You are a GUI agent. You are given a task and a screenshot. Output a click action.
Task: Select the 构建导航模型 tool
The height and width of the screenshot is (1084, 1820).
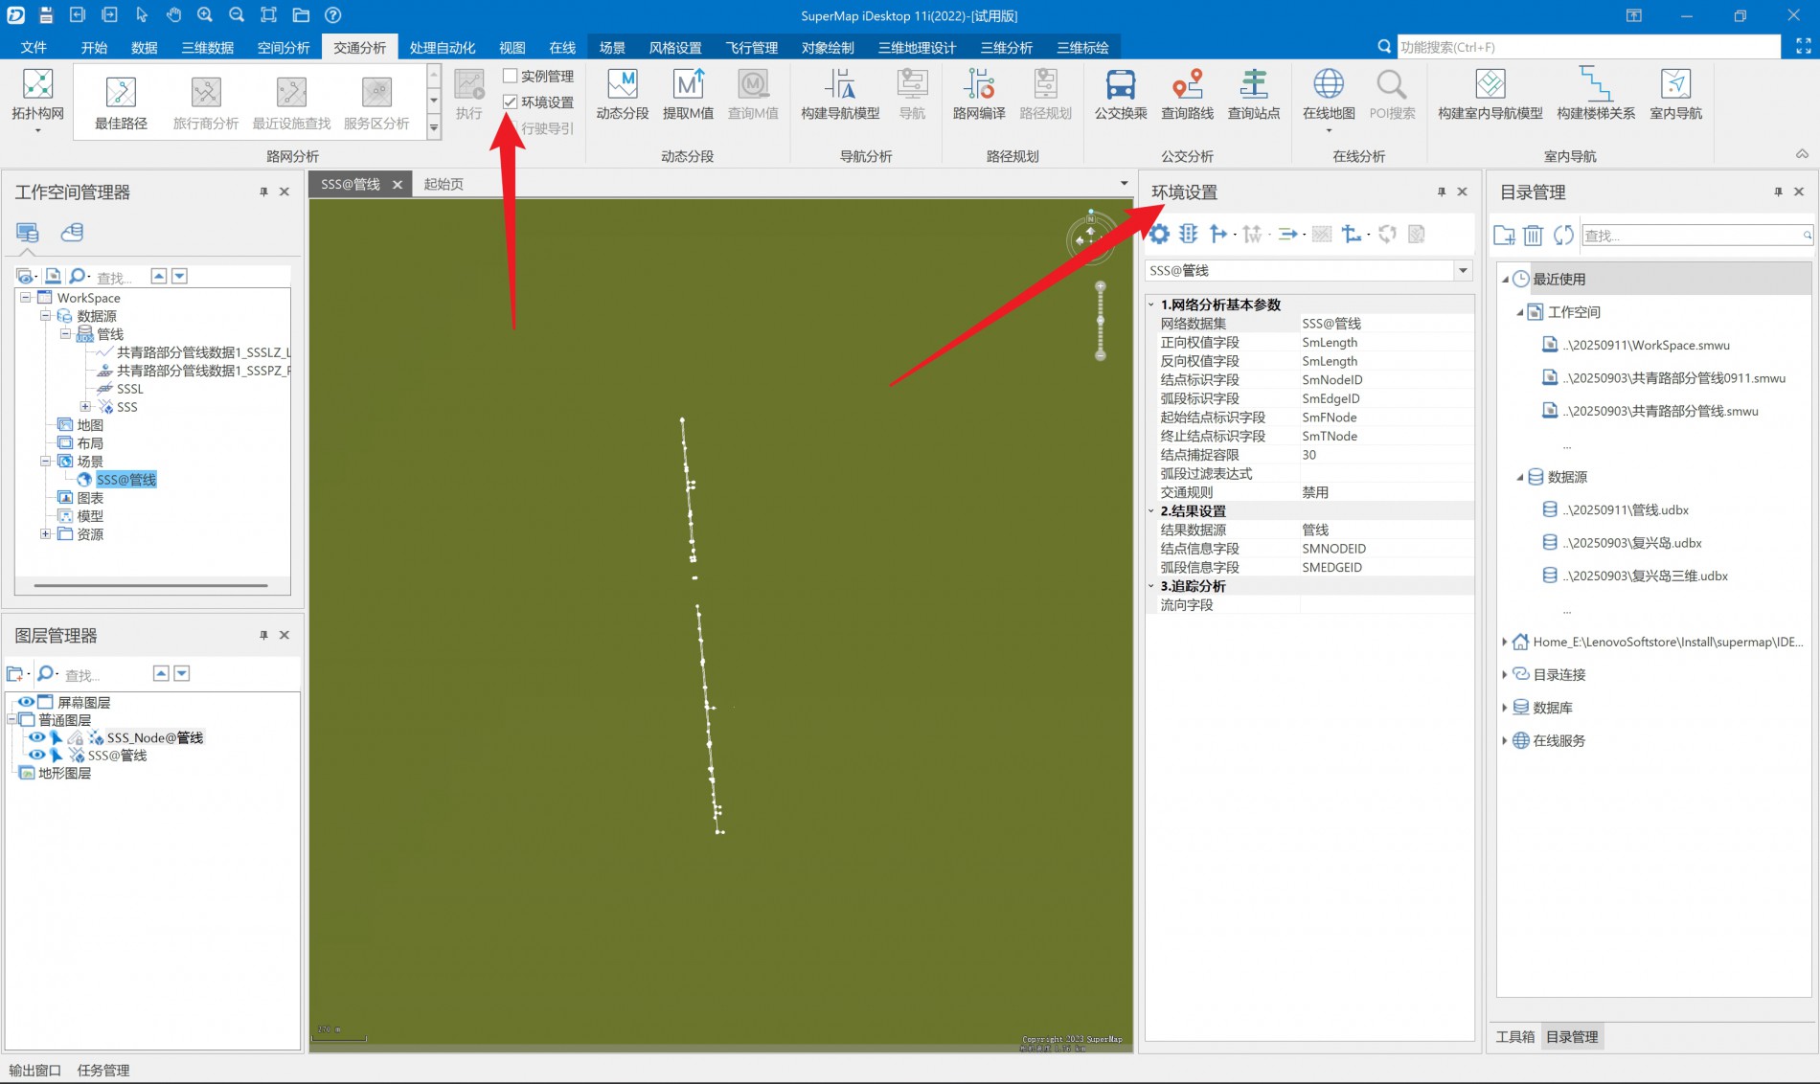(x=839, y=86)
